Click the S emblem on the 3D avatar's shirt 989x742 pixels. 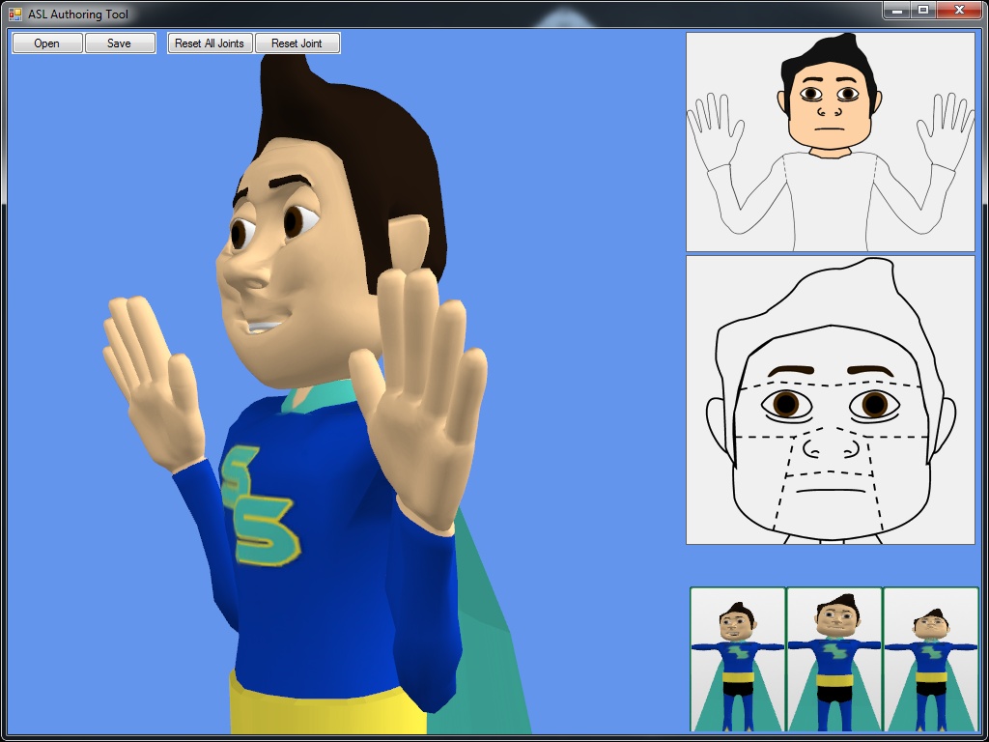click(x=259, y=507)
